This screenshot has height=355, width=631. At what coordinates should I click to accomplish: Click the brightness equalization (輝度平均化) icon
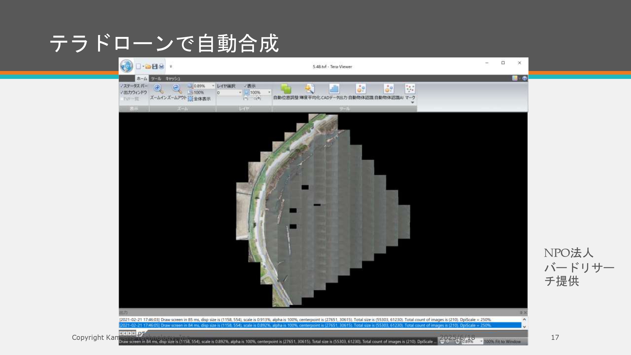[310, 89]
